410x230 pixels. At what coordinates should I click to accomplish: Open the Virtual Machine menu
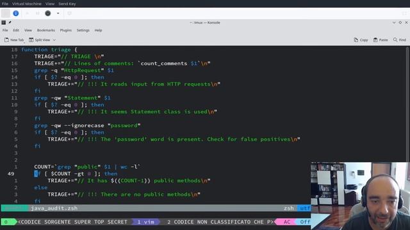(27, 4)
